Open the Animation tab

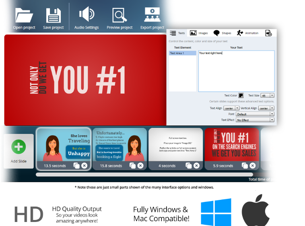click(x=247, y=33)
